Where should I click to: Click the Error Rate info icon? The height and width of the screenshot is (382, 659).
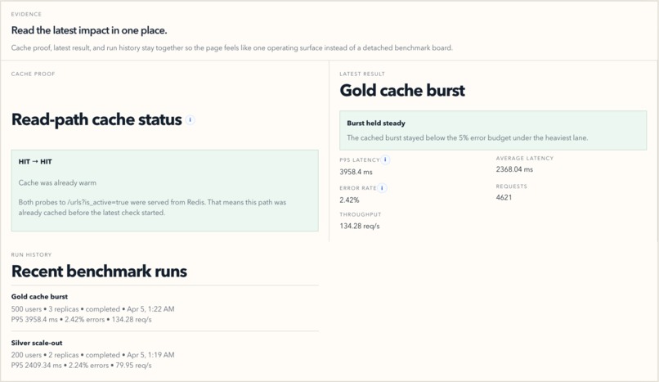(x=382, y=188)
